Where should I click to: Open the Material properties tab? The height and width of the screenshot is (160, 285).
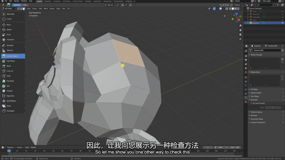pyautogui.click(x=246, y=102)
